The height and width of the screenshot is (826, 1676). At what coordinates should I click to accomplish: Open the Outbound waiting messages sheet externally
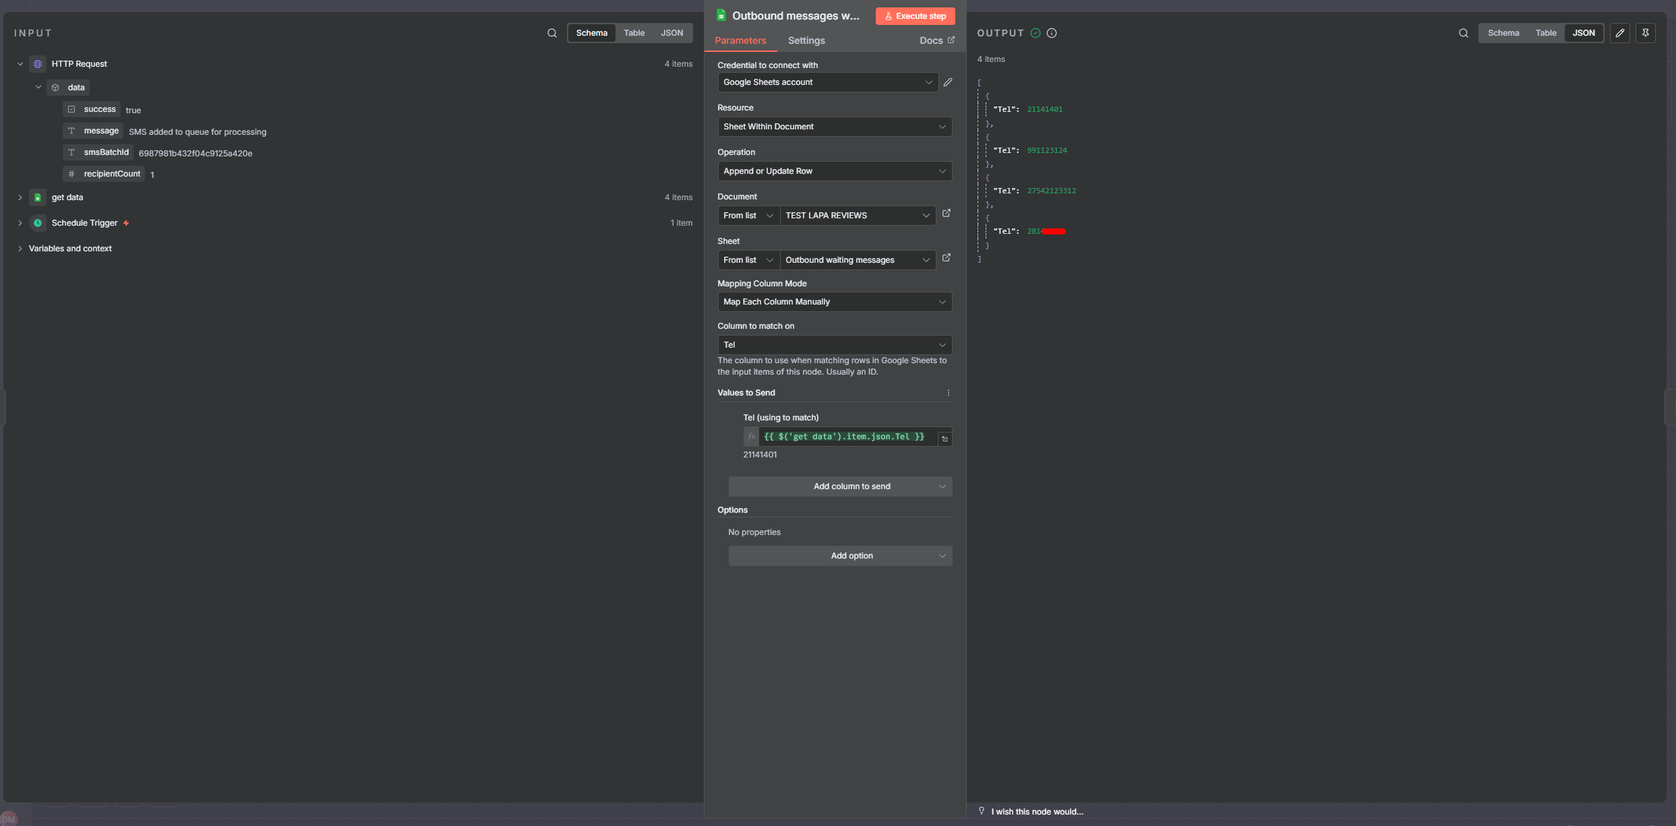946,258
